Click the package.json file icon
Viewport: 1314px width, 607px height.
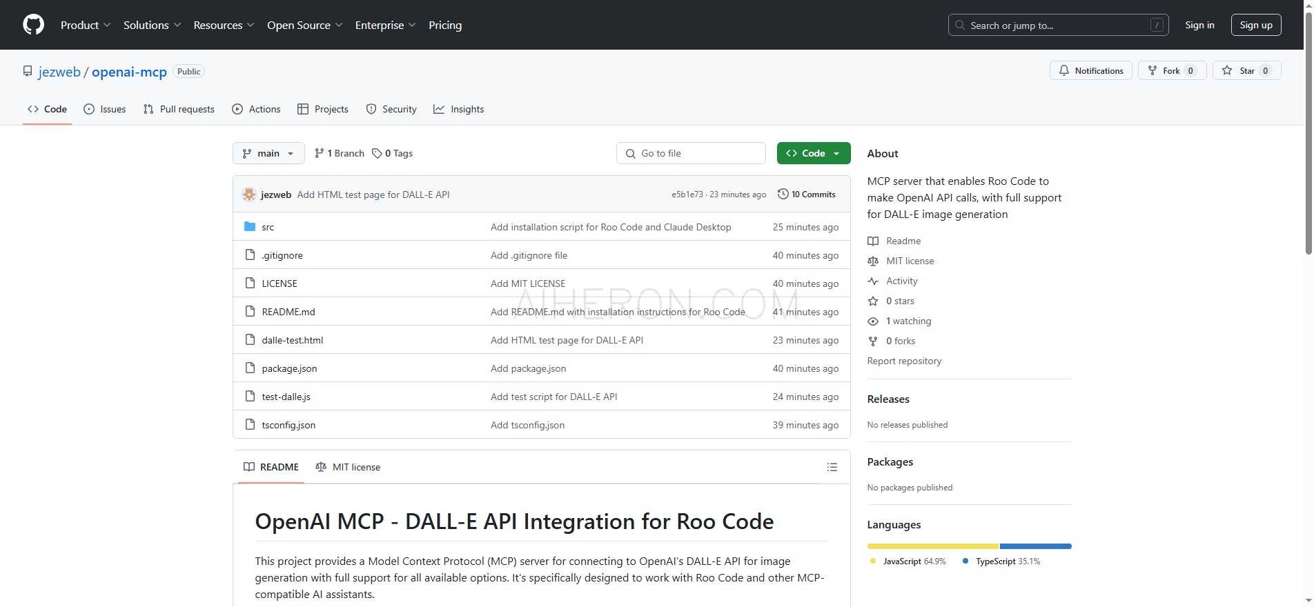pyautogui.click(x=250, y=368)
